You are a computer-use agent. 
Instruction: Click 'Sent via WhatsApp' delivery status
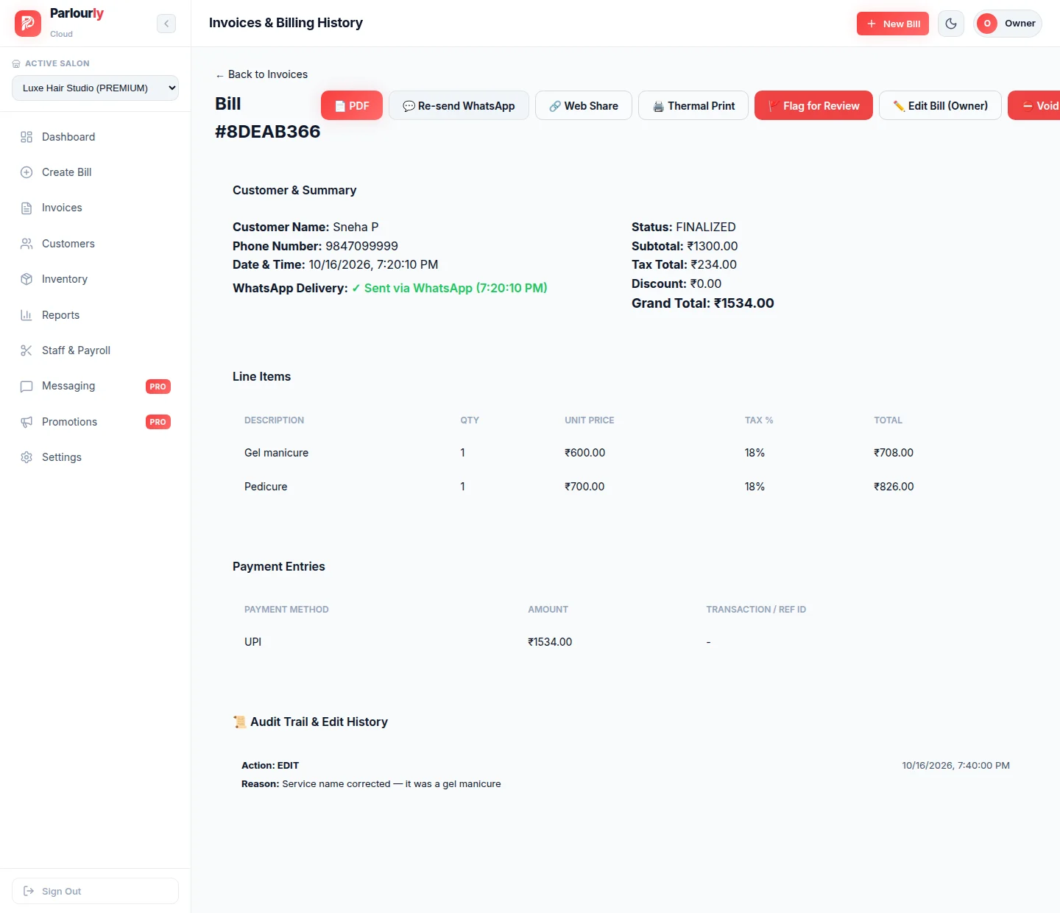click(449, 288)
